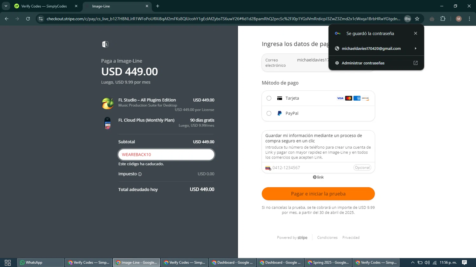The width and height of the screenshot is (476, 267).
Task: Click the password key icon in popup
Action: 338,33
